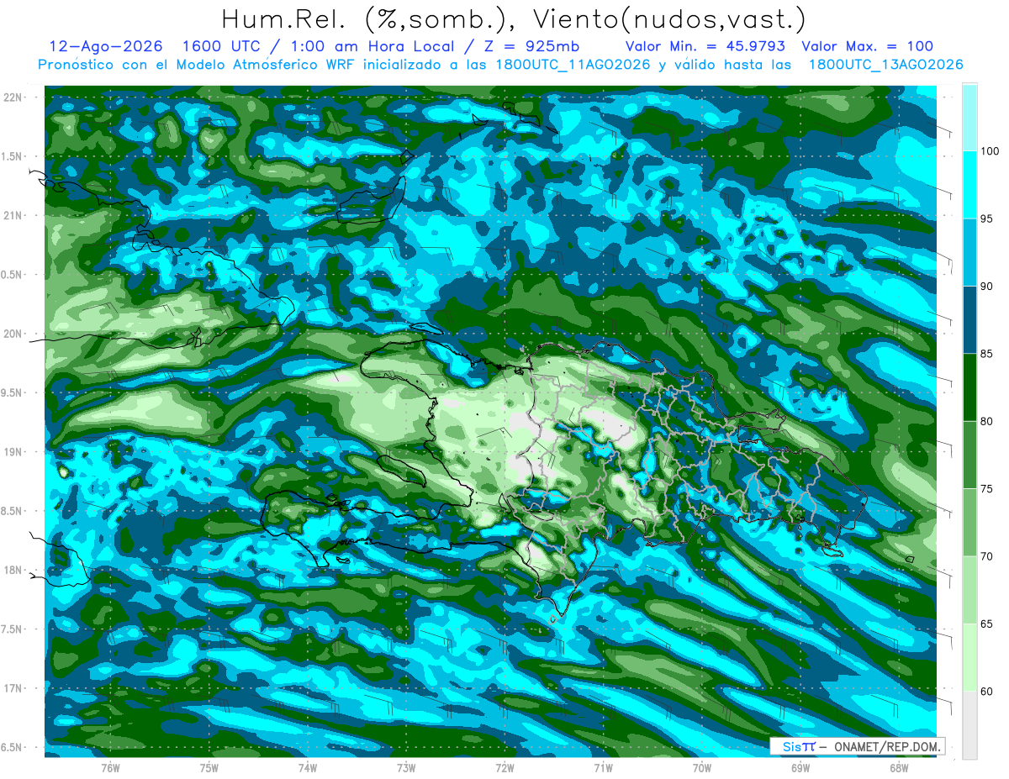1009x779 pixels.
Task: Pick the dark teal-blue 85–90 legend swatch
Action: (969, 320)
